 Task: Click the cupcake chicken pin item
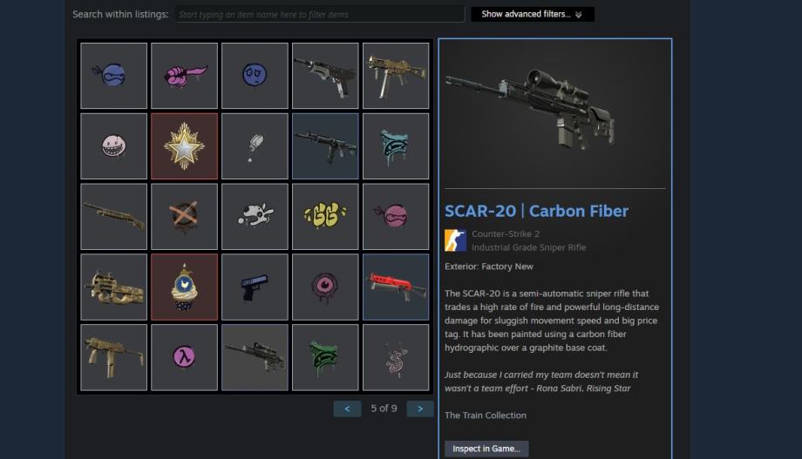coord(184,287)
